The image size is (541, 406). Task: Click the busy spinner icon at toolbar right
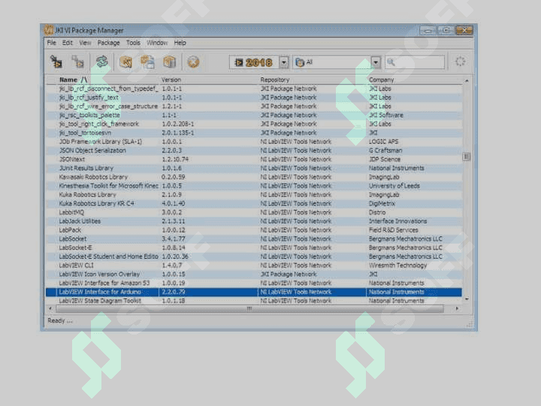(x=461, y=62)
